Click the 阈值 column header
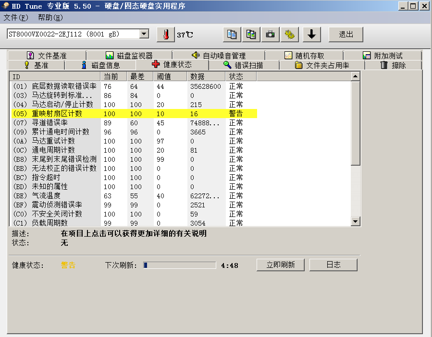Image resolution: width=432 pixels, height=337 pixels. [x=170, y=76]
